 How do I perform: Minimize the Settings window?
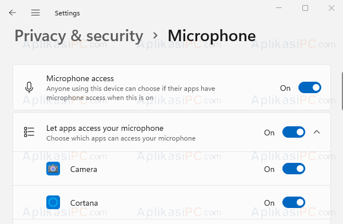click(x=279, y=8)
